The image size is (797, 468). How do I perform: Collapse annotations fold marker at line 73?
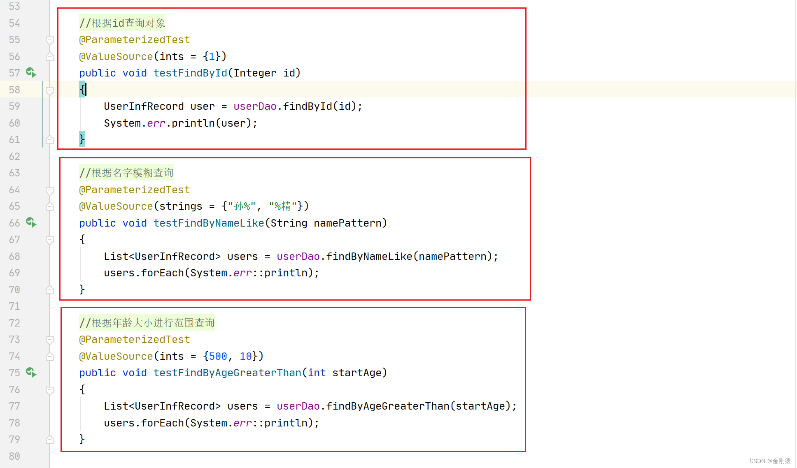pyautogui.click(x=50, y=340)
